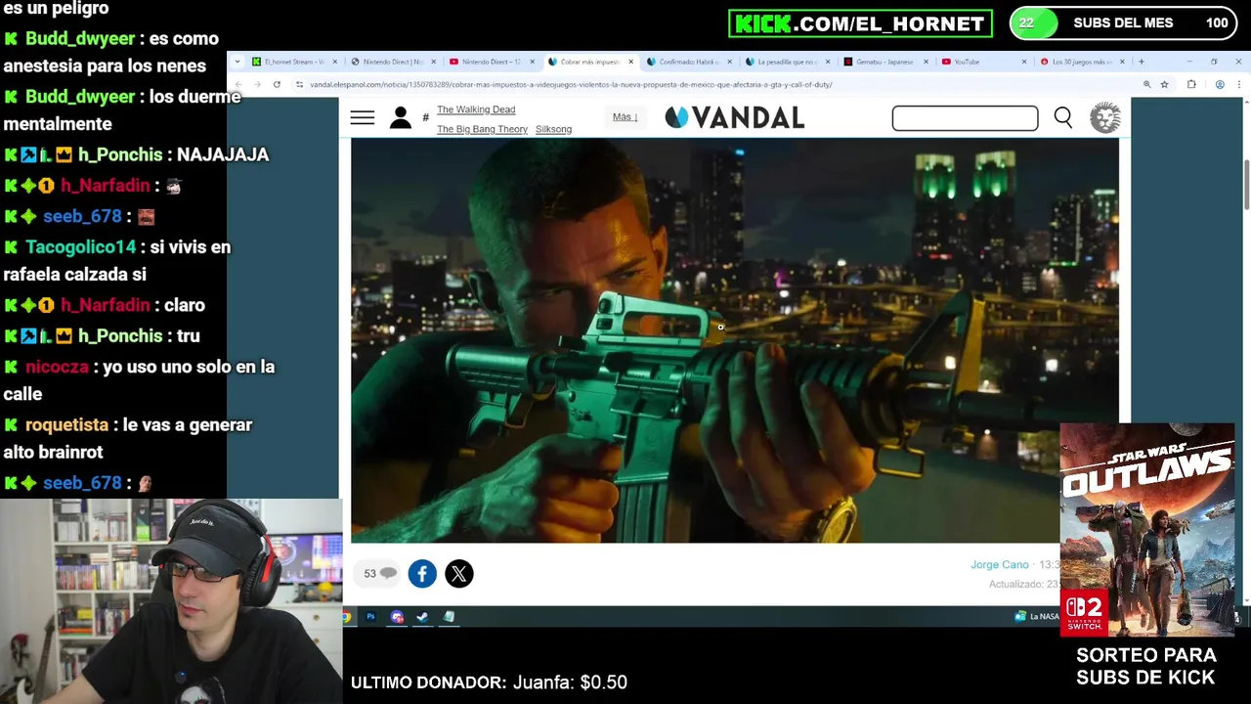This screenshot has height=704, width=1251.
Task: Switch to the Los 30 juegos más tab
Action: [x=1083, y=62]
